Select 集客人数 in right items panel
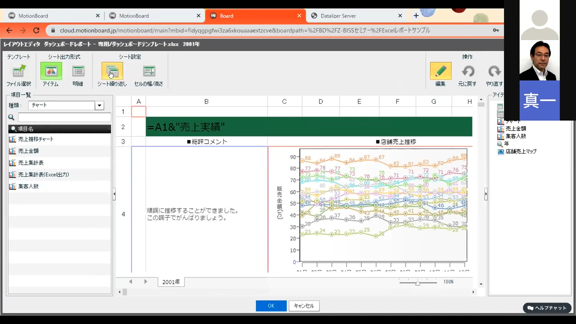This screenshot has height=324, width=576. pos(516,136)
